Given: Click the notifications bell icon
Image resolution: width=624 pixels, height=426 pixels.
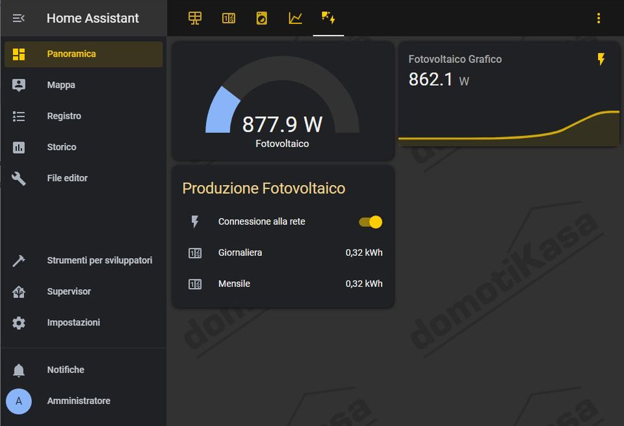Looking at the screenshot, I should coord(19,370).
